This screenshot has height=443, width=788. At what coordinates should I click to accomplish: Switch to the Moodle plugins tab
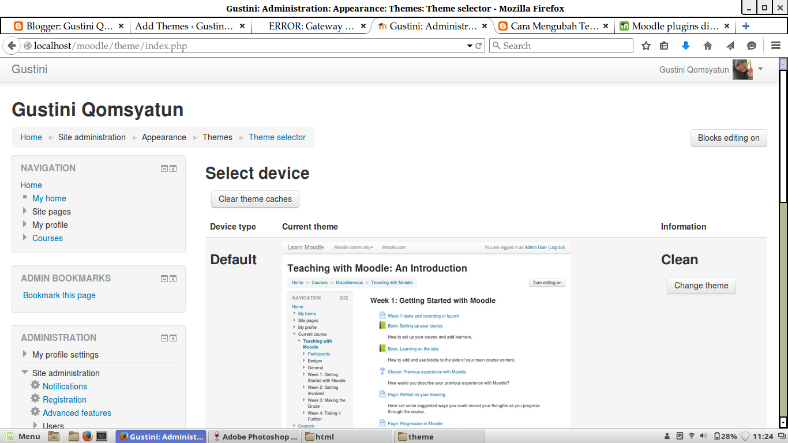[x=676, y=26]
